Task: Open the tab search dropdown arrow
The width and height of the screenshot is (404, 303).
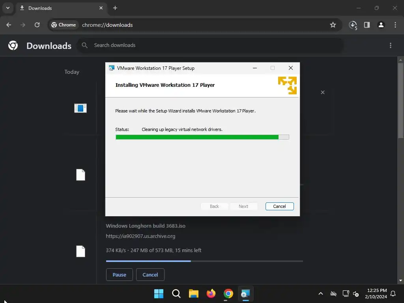Action: pyautogui.click(x=8, y=8)
